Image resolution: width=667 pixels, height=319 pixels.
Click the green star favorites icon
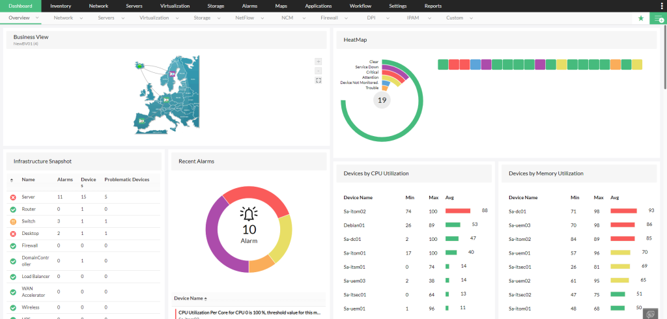[641, 18]
